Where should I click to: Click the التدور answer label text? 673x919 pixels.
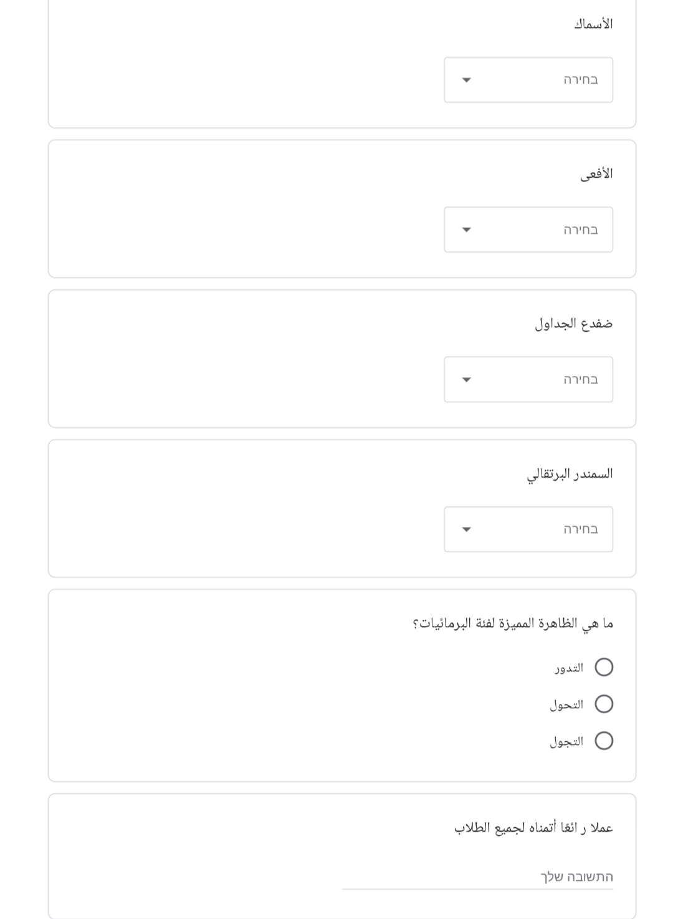pyautogui.click(x=569, y=668)
